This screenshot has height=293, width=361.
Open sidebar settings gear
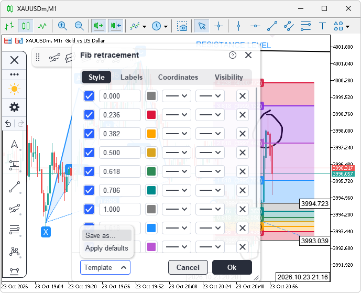[x=14, y=107]
